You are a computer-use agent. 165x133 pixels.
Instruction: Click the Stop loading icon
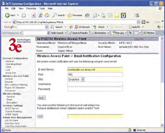coord(34,15)
